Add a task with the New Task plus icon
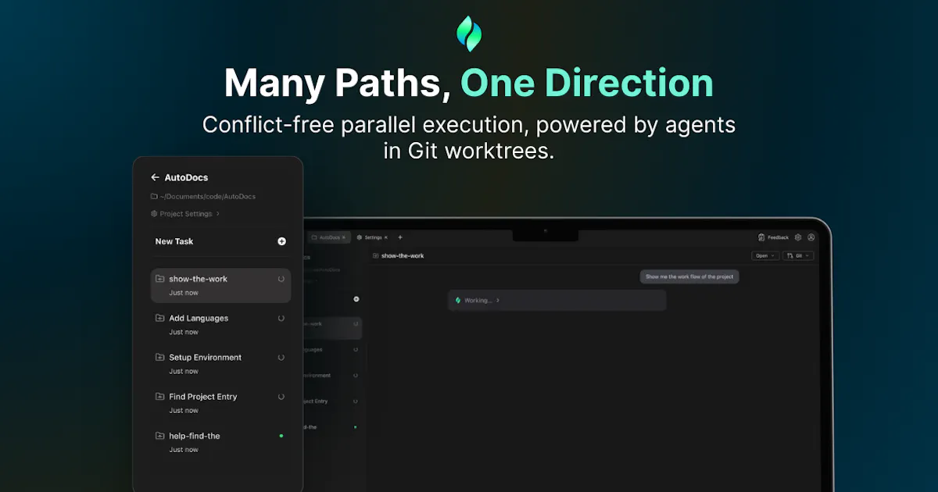Screen dimensions: 938x492 pos(281,241)
